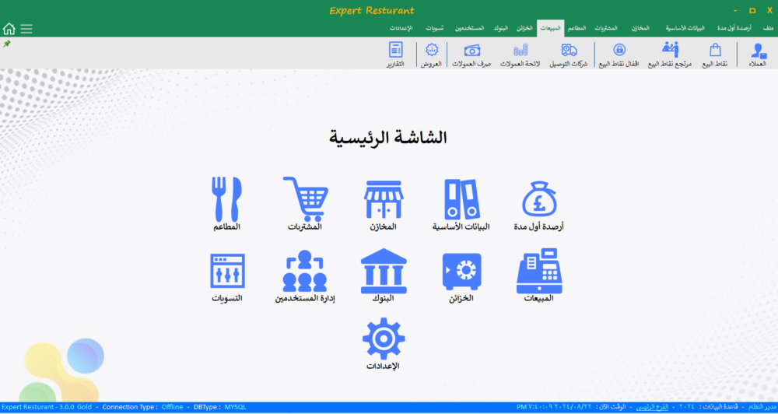The image size is (778, 414).
Task: Click the لائحة العمولات (Commissions list) icon
Action: 520,54
